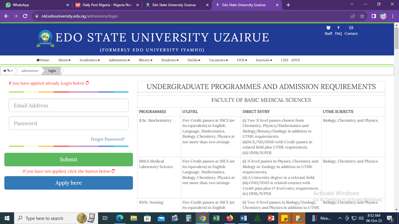Viewport: 399px width, 224px height.
Task: Open the browser side panel icon
Action: click(x=374, y=16)
